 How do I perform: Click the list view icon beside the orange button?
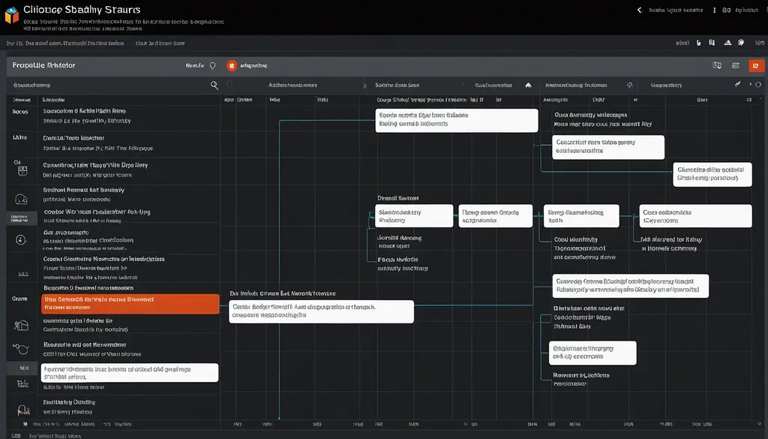pyautogui.click(x=736, y=66)
